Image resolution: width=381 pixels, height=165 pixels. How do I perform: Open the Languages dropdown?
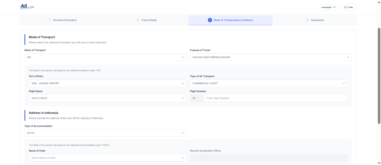point(328,7)
